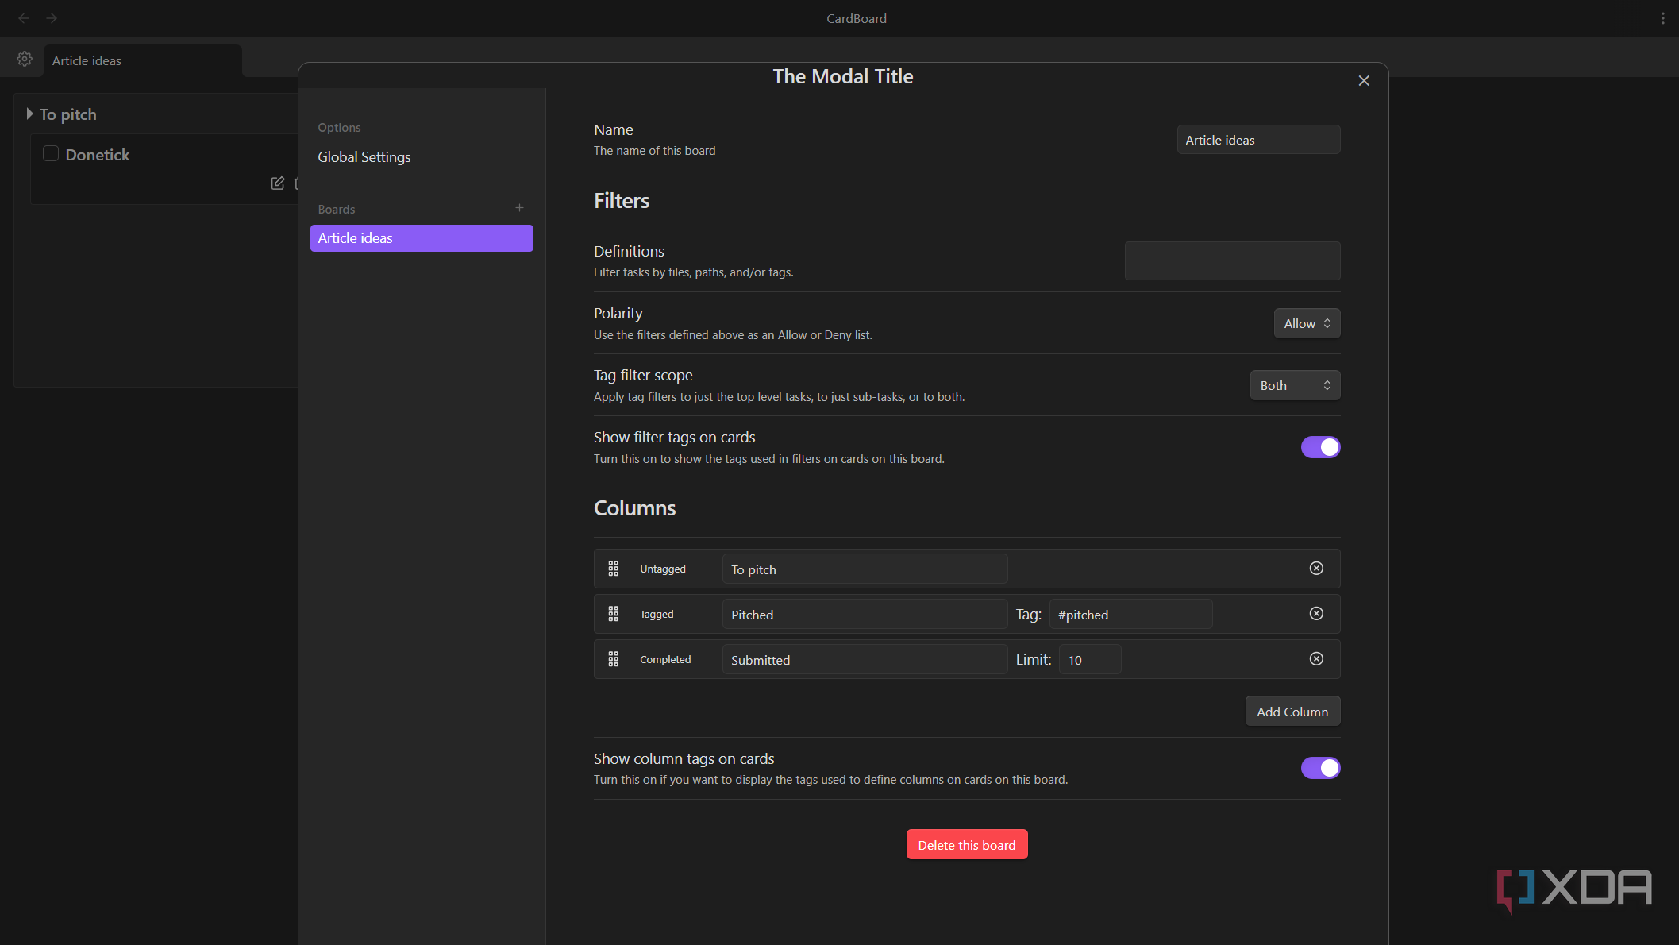
Task: Navigate back with the left arrow
Action: (24, 17)
